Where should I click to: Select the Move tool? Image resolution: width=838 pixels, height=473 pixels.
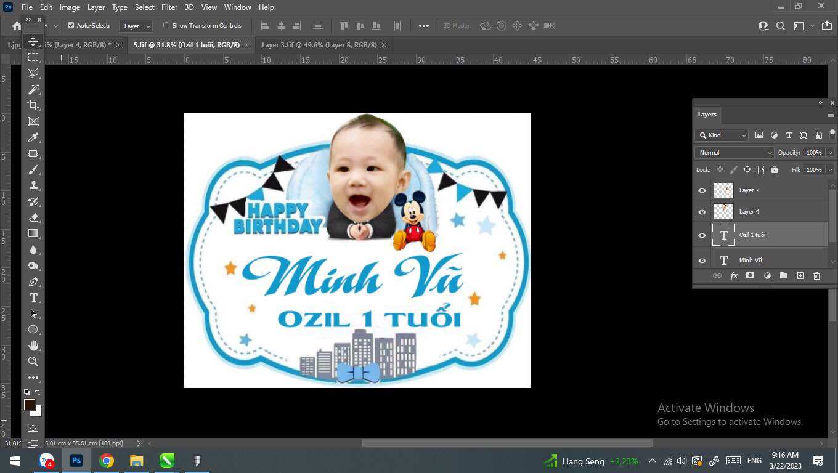(33, 41)
